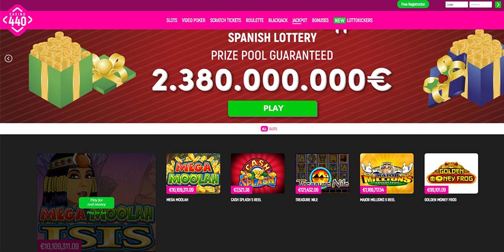
Task: Submit login with green arrow button
Action: click(498, 5)
